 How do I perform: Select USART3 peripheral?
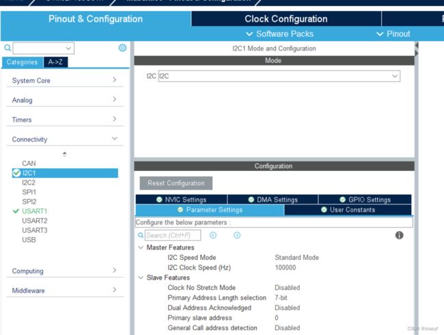click(35, 230)
